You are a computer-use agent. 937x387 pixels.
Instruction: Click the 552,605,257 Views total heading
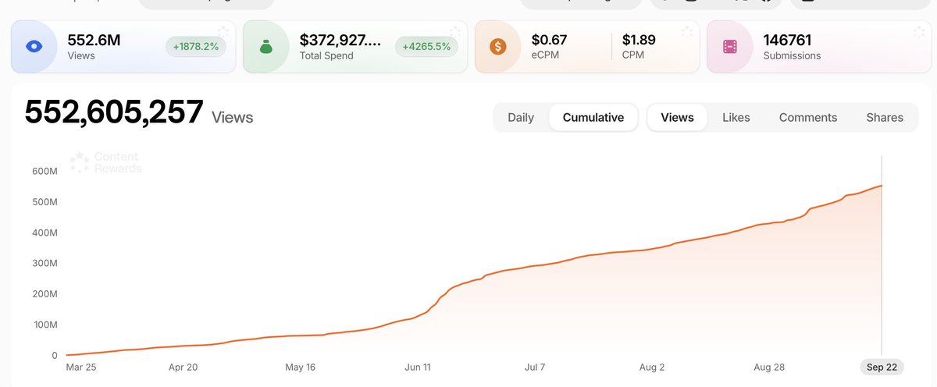(x=139, y=114)
